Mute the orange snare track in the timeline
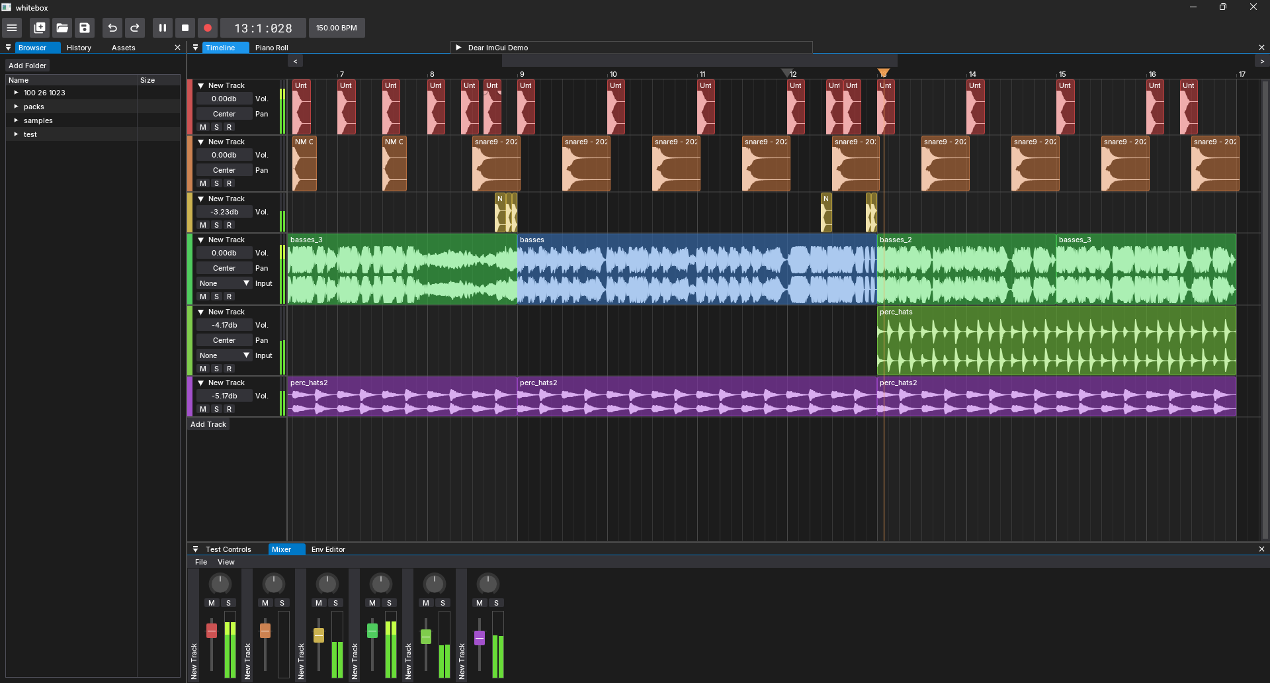This screenshot has width=1270, height=683. 203,183
